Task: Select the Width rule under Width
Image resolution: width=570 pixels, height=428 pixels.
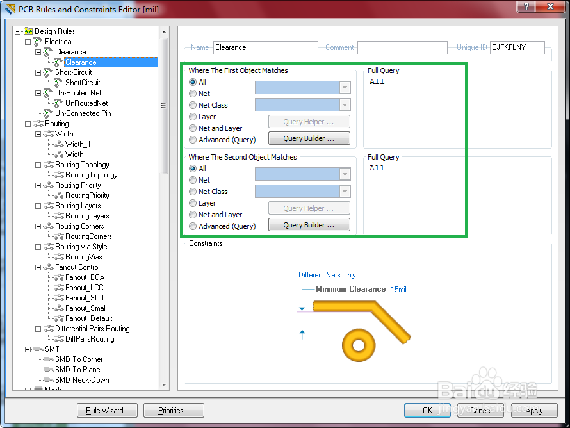Action: point(74,154)
